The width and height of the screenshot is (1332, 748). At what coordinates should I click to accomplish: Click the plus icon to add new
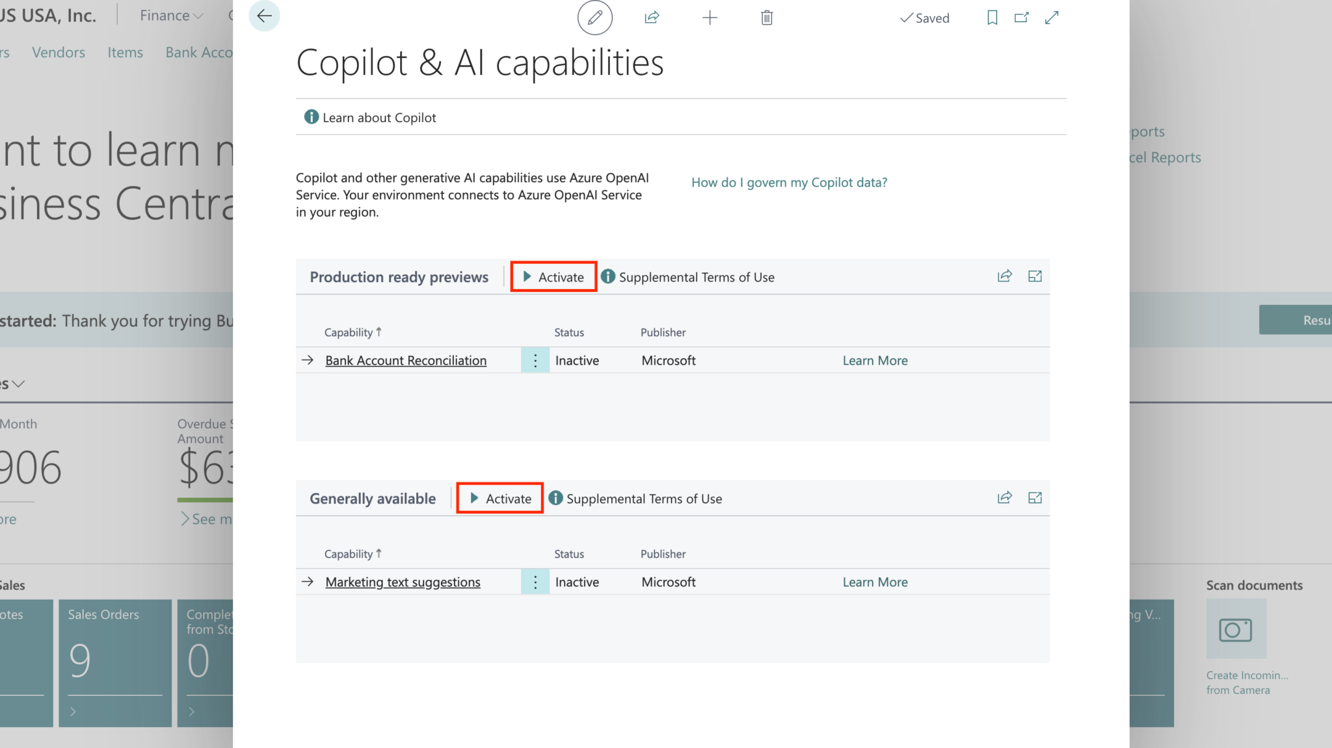[710, 18]
